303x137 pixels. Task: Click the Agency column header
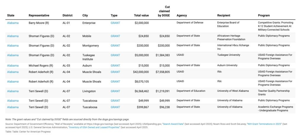point(182,15)
